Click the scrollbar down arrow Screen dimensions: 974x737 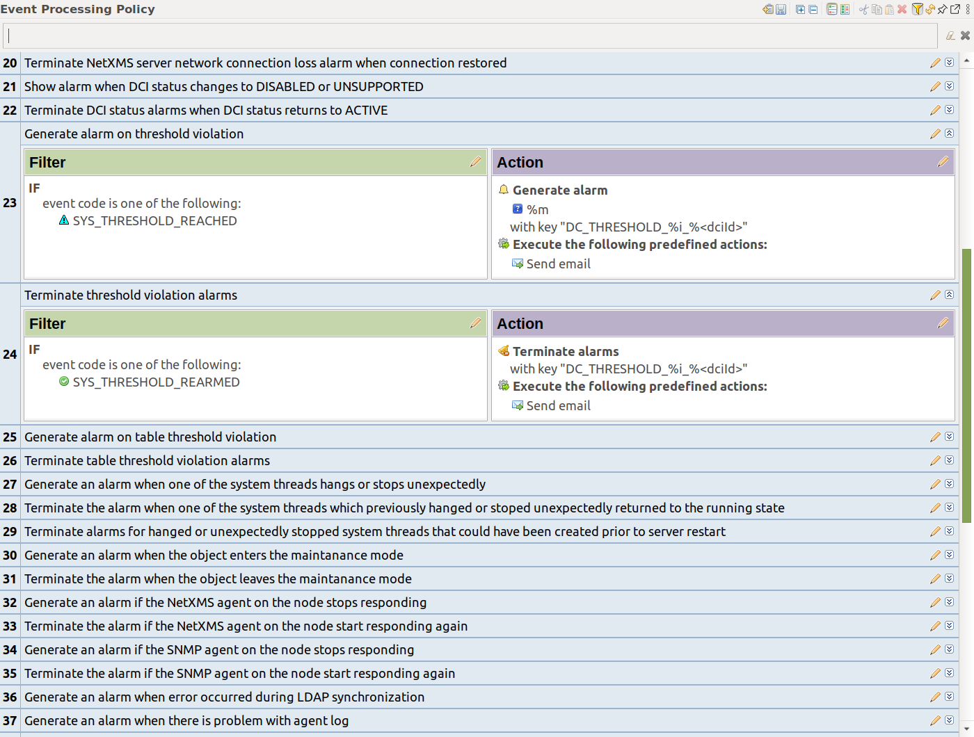point(967,729)
